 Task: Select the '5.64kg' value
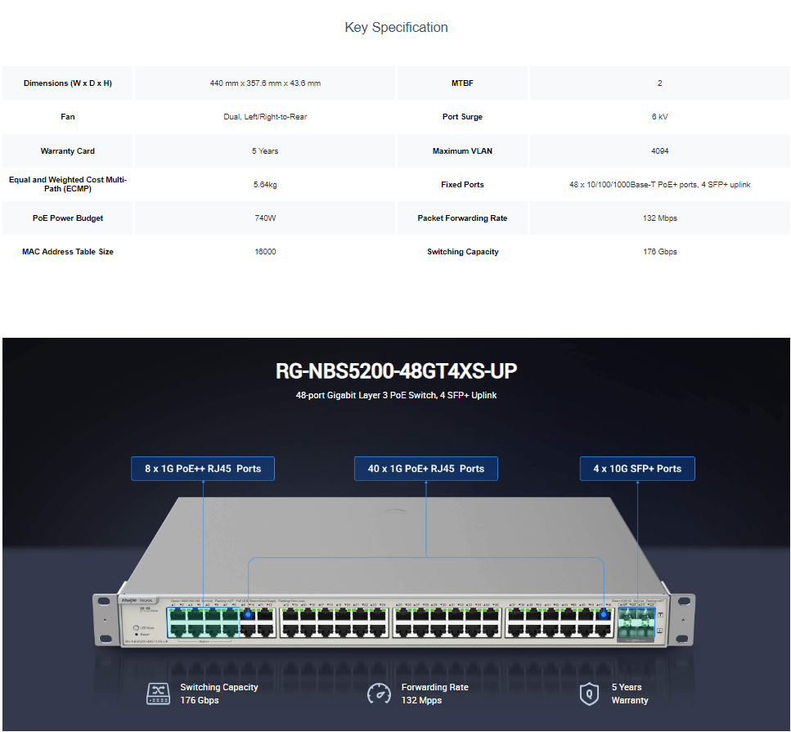click(x=265, y=185)
